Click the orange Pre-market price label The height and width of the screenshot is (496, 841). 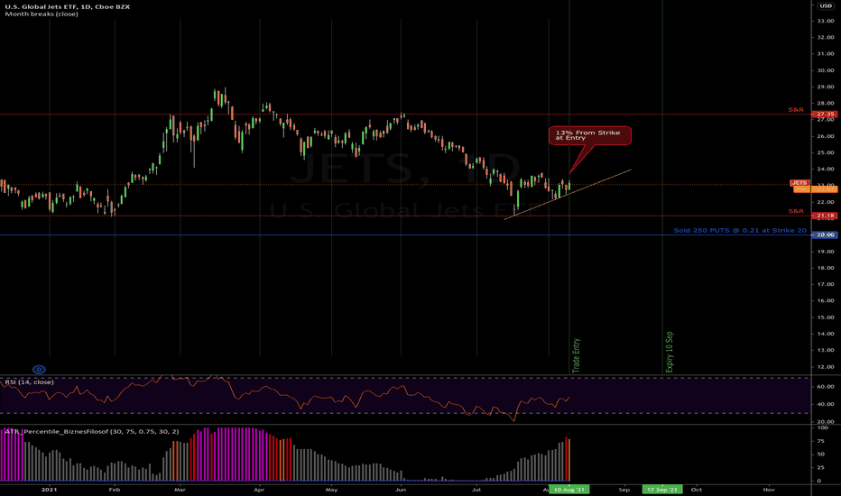coord(815,189)
